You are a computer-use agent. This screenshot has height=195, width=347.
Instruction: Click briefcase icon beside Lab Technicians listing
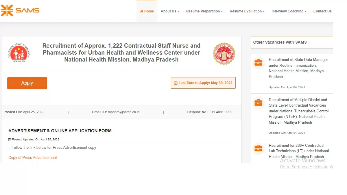pos(258,148)
